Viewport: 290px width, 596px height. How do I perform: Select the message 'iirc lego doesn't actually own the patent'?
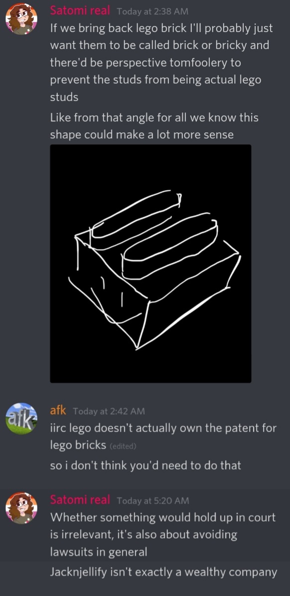pos(163,437)
